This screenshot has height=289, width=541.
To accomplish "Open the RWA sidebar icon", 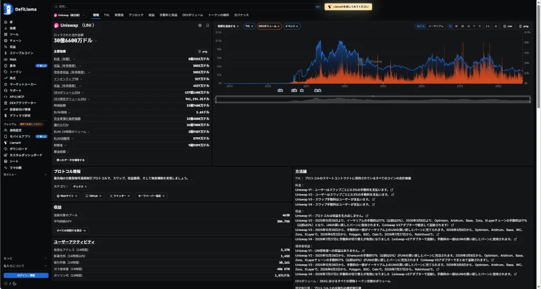I will 5,59.
